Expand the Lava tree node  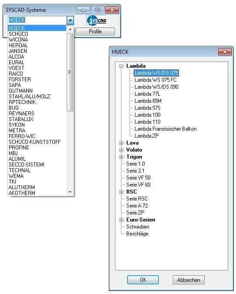tap(121, 143)
